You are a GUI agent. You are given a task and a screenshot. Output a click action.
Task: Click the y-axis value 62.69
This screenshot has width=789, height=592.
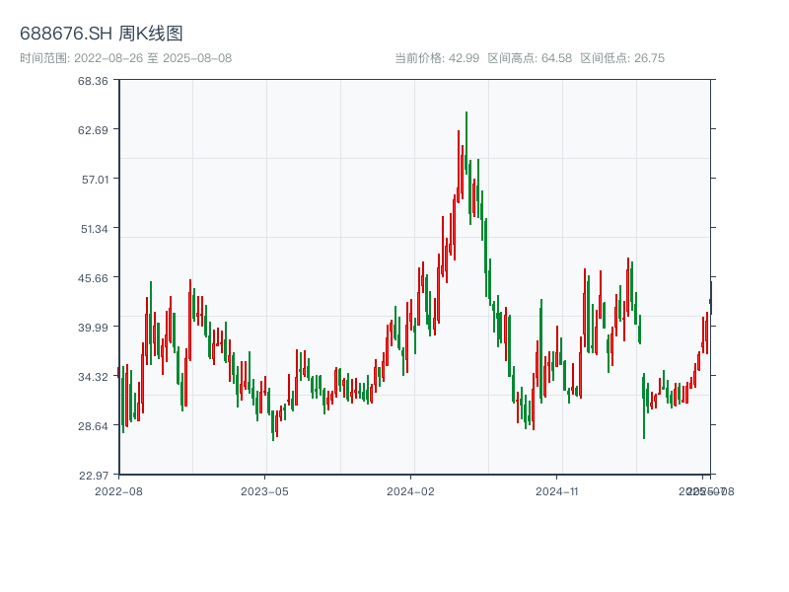[93, 130]
